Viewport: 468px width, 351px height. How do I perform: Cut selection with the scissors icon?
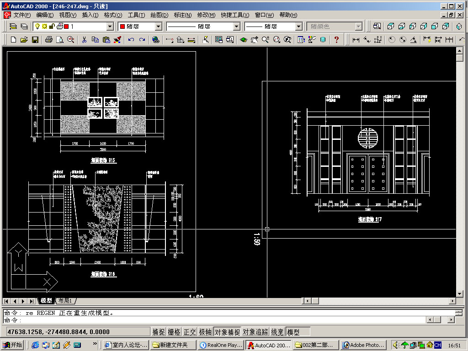[x=84, y=39]
